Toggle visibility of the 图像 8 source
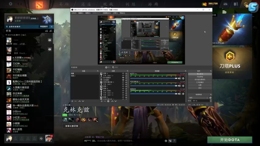The width and height of the screenshot is (260, 146). tap(123, 73)
